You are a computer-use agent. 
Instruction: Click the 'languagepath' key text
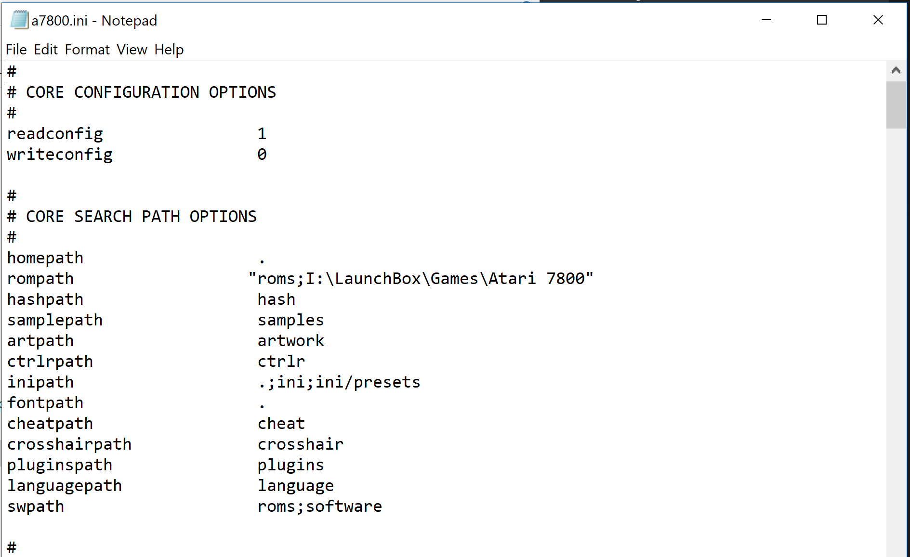65,486
